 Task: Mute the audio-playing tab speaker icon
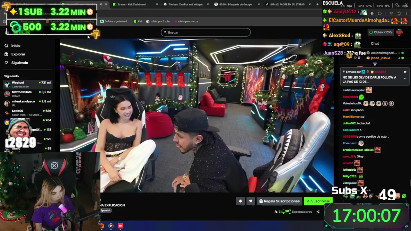(x=101, y=4)
